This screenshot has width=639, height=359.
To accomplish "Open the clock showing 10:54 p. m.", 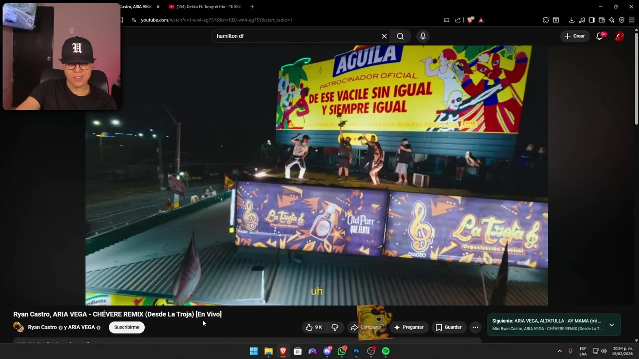I will (x=622, y=351).
